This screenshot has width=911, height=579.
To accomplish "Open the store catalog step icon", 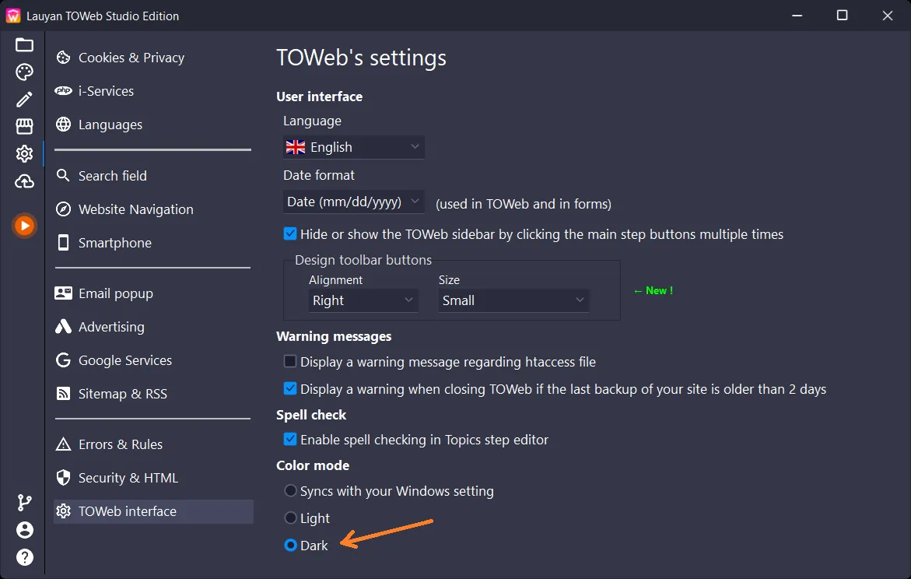I will click(24, 126).
